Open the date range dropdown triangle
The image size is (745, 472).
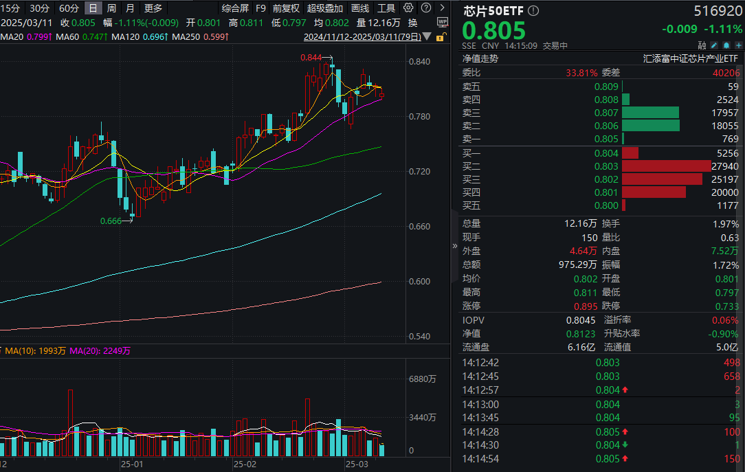coord(426,36)
